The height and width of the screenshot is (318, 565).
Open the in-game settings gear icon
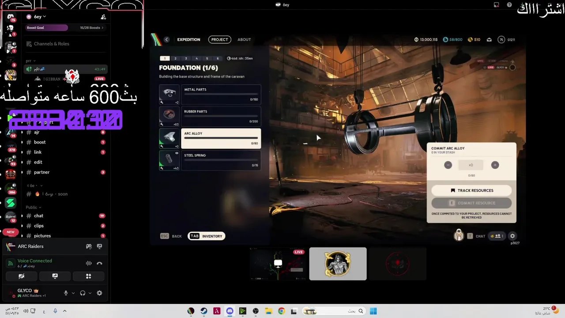tap(512, 236)
